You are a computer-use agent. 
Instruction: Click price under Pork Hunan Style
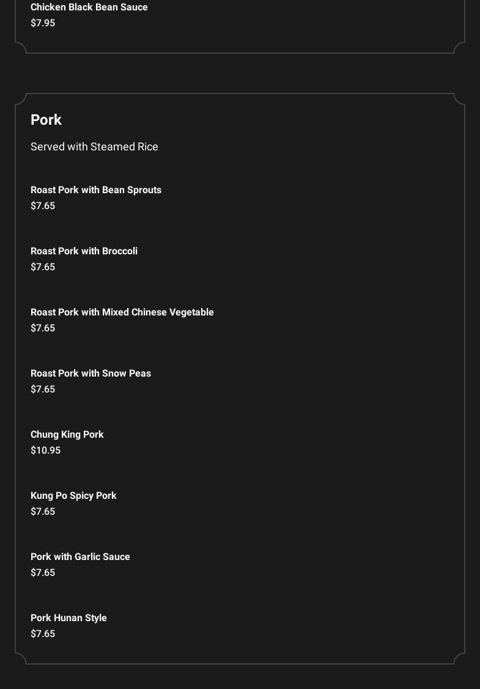tap(43, 633)
